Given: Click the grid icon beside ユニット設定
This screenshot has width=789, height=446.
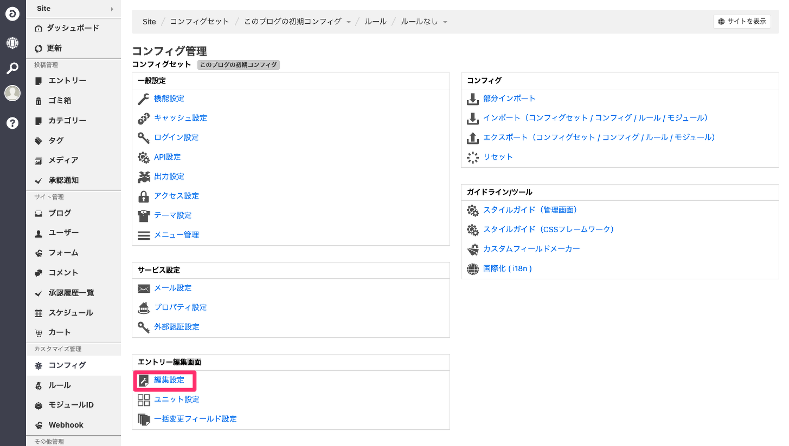Looking at the screenshot, I should tap(143, 399).
